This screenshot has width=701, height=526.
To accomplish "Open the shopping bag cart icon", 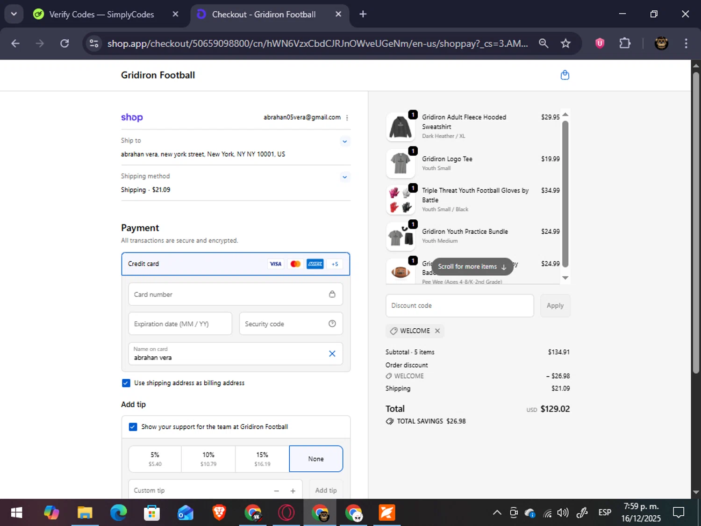I will [565, 75].
